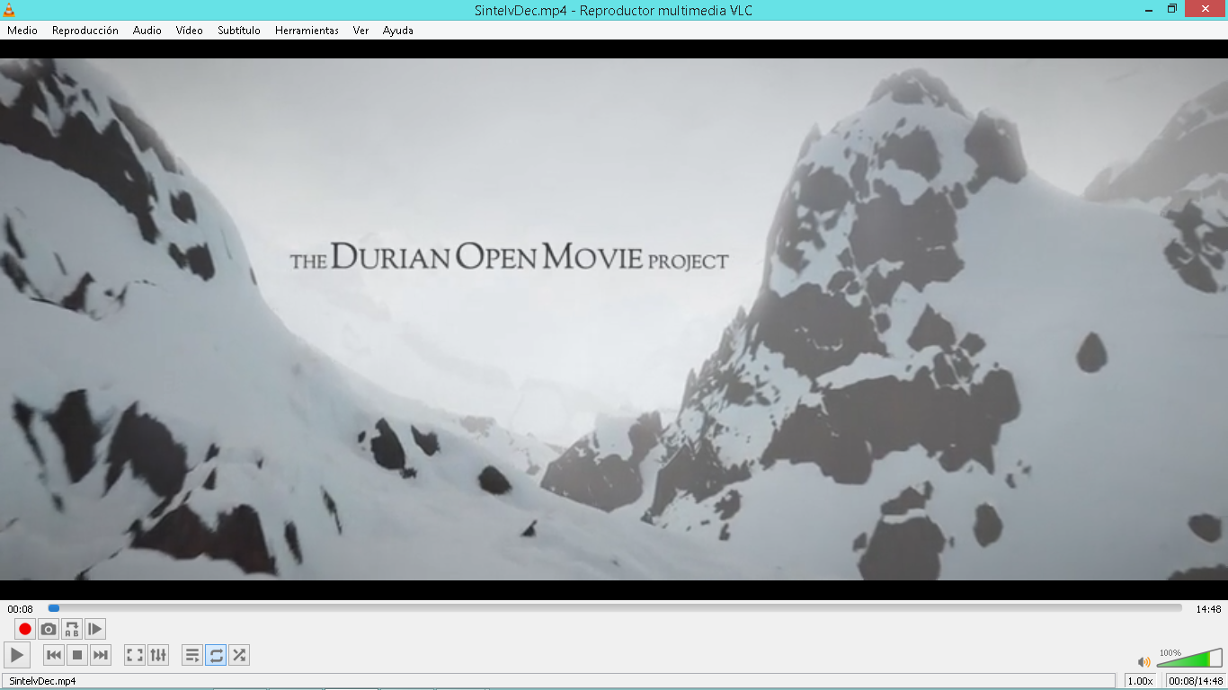1228x690 pixels.
Task: Open the Audio menu
Action: pos(147,31)
